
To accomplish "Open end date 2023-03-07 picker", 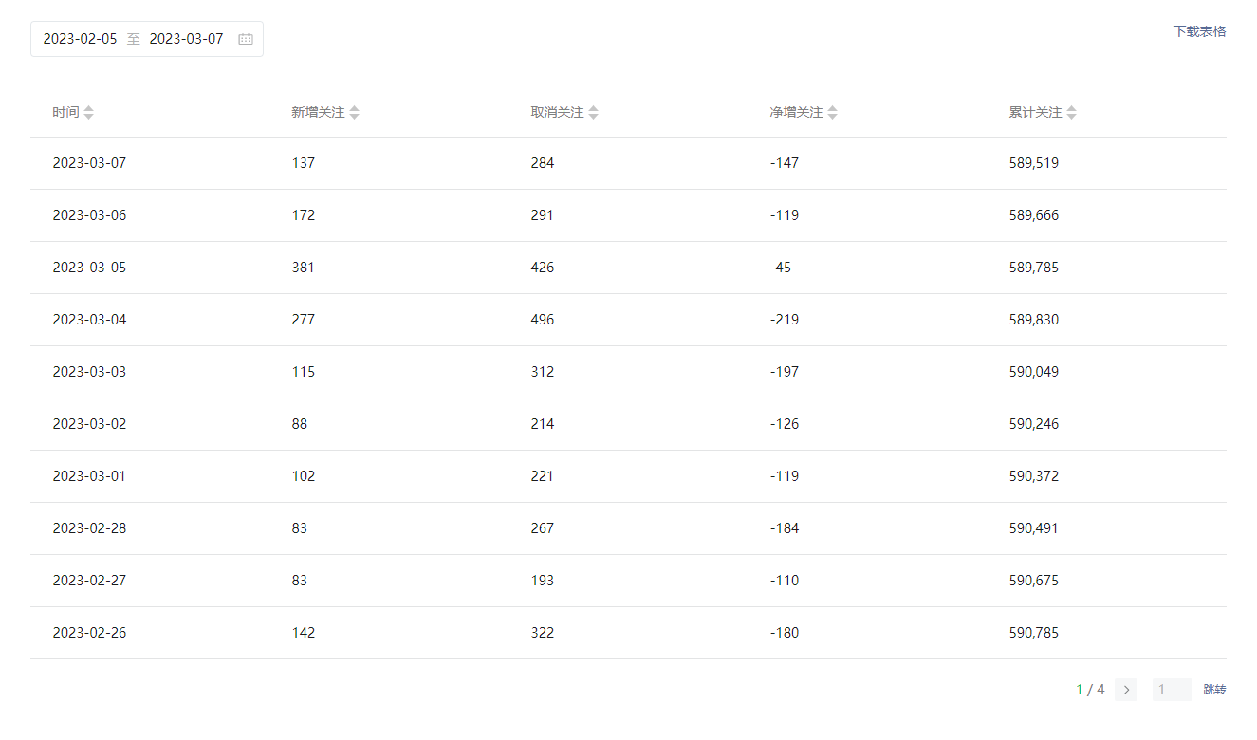I will pyautogui.click(x=187, y=39).
